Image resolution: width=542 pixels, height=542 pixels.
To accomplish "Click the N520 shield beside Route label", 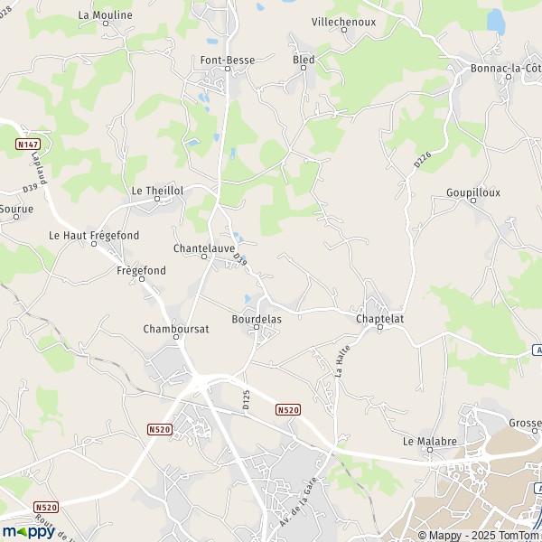I will point(46,508).
